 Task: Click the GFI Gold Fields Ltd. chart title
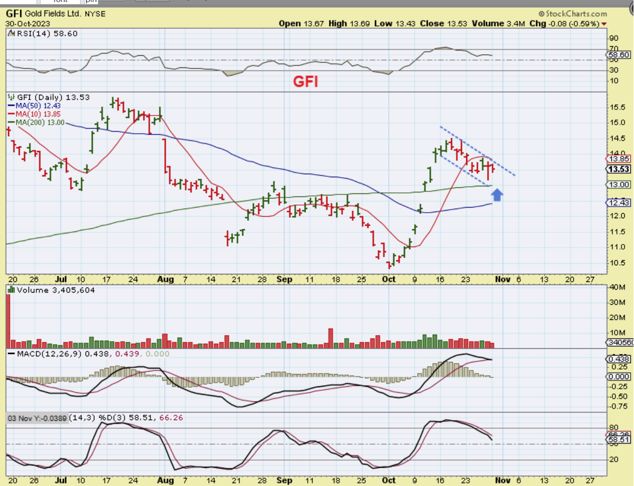click(x=44, y=14)
